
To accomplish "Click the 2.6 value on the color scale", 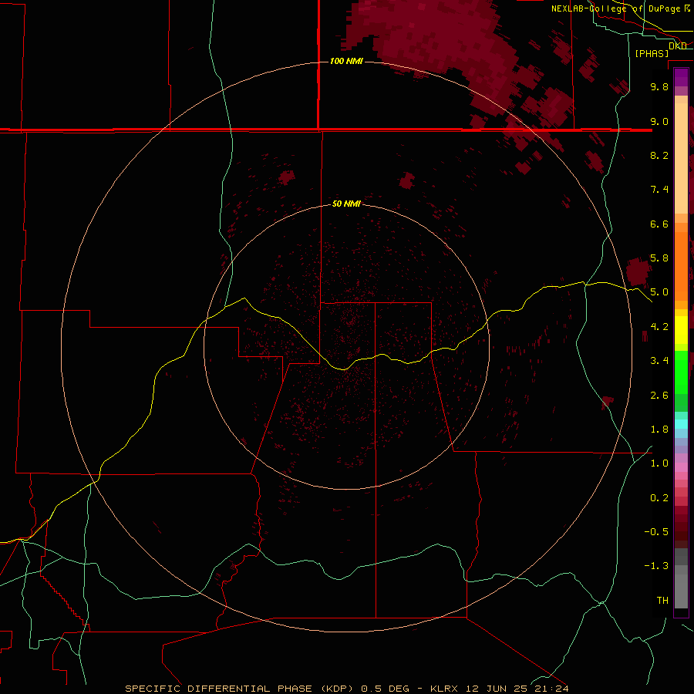I will [x=659, y=396].
